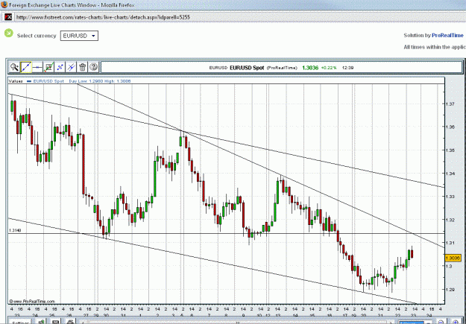Screen dimensions: 466x324
Task: Click the 1.31 price axis label
Action: 450,243
